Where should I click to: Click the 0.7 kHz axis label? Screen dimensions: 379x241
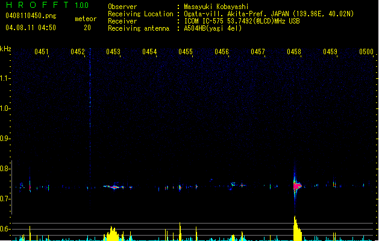[x=5, y=199]
